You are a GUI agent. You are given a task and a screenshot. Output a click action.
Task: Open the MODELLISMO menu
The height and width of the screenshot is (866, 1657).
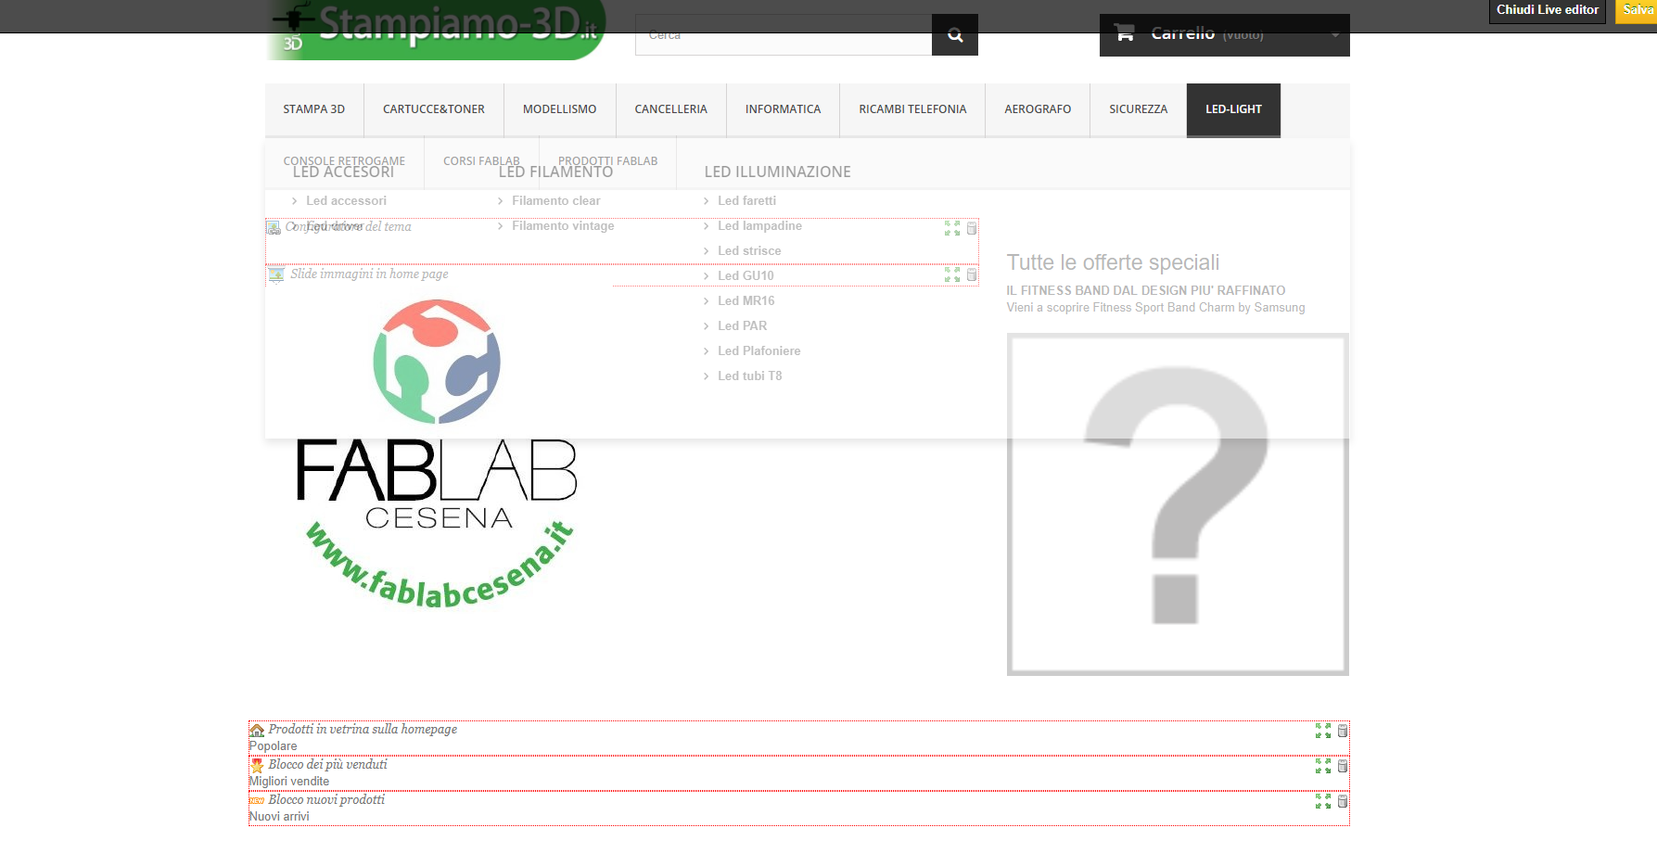click(x=560, y=109)
